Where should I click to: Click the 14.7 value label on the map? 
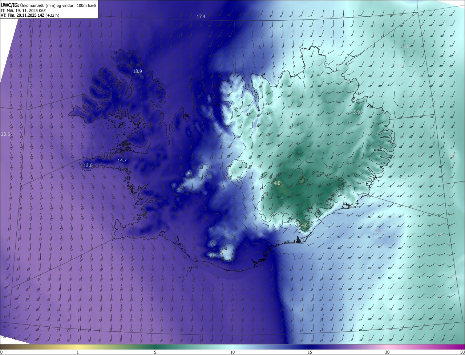point(122,161)
